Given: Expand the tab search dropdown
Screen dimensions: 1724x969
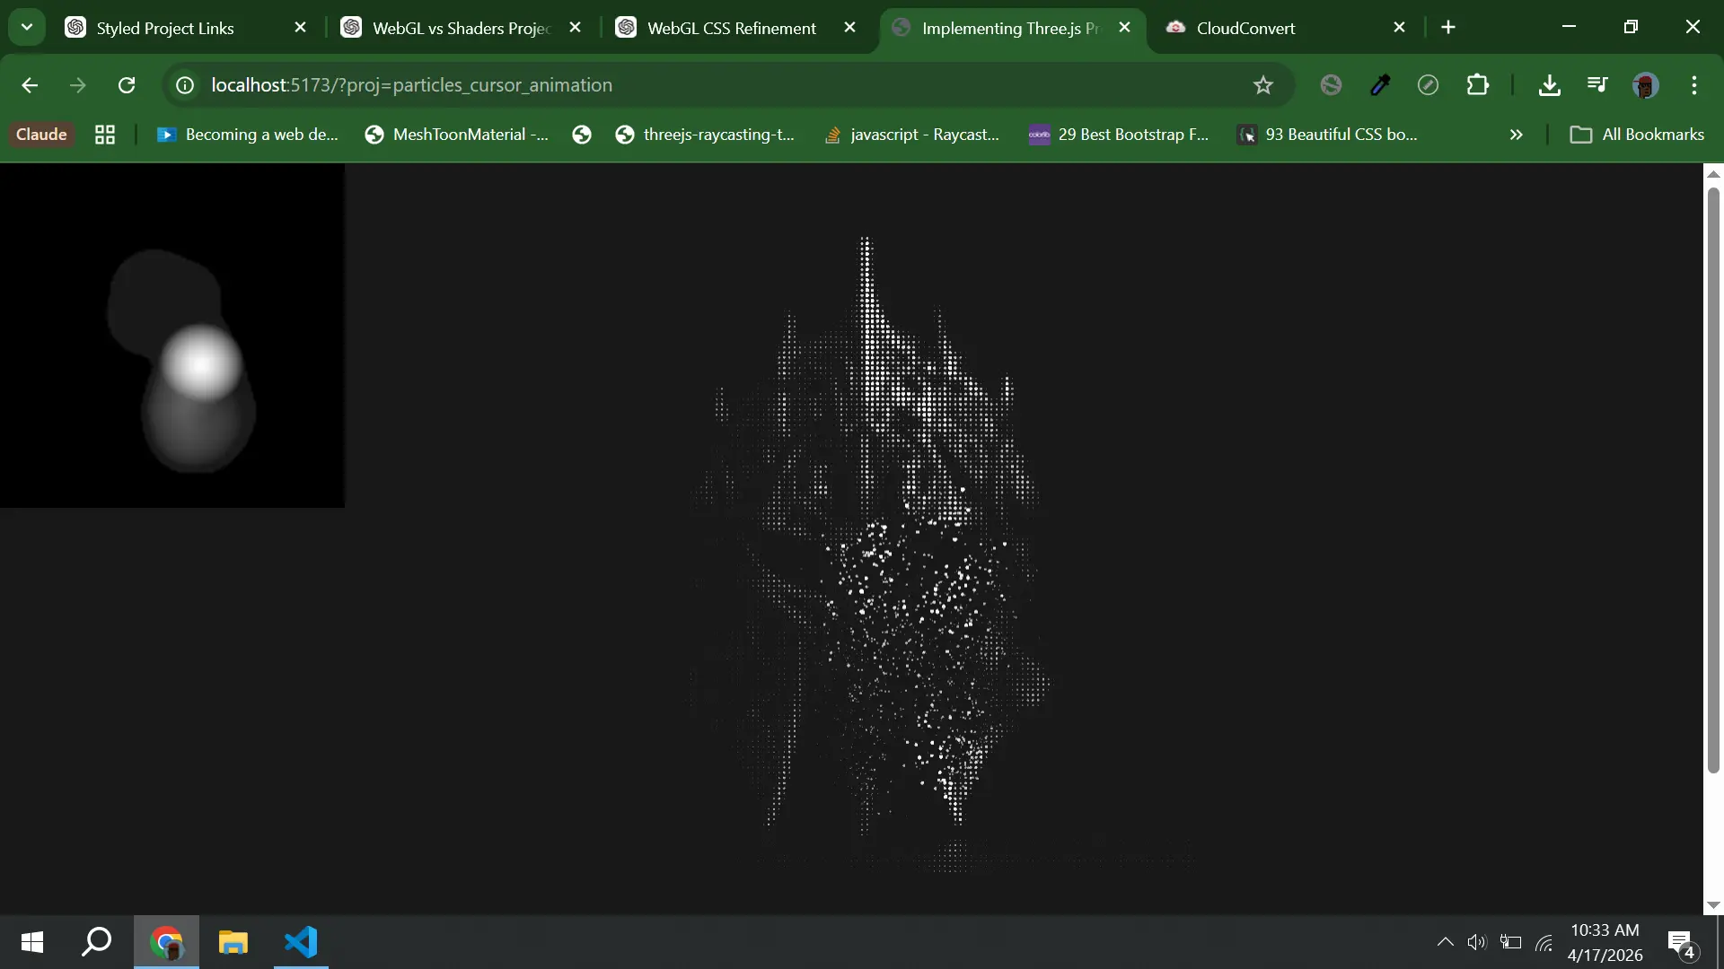Looking at the screenshot, I should point(27,27).
